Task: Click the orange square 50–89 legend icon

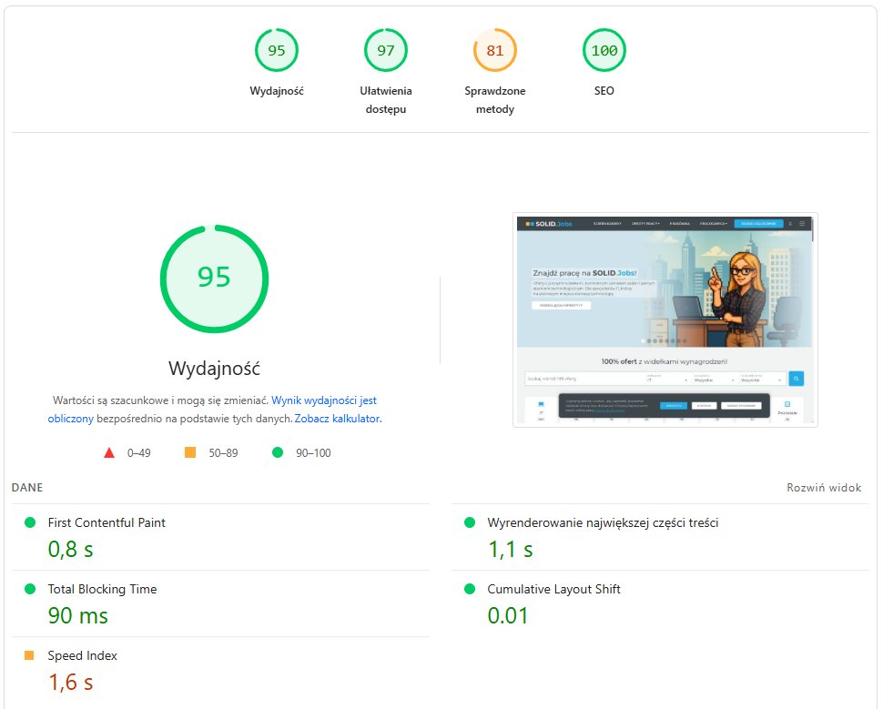Action: [x=190, y=452]
